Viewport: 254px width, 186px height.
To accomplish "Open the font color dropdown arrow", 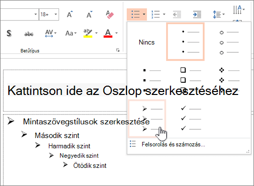I will [x=116, y=33].
